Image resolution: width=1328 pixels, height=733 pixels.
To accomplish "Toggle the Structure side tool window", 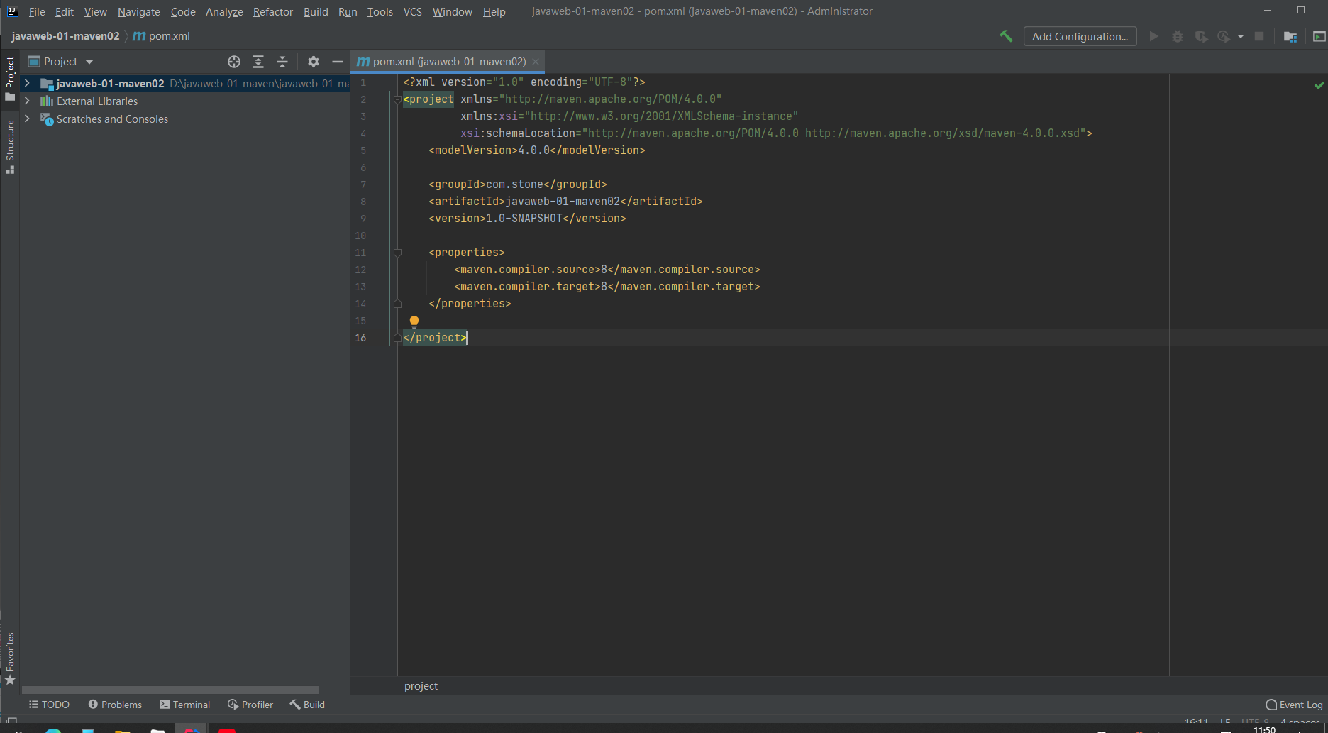I will click(x=10, y=147).
